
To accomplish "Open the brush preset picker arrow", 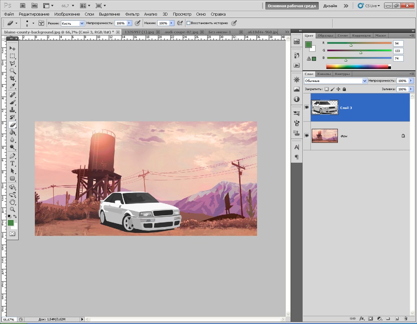I will (33, 23).
